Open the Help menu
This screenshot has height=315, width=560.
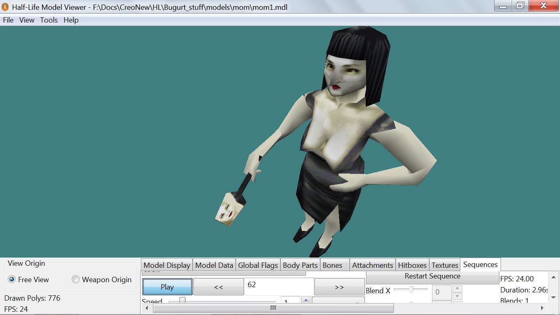point(71,20)
